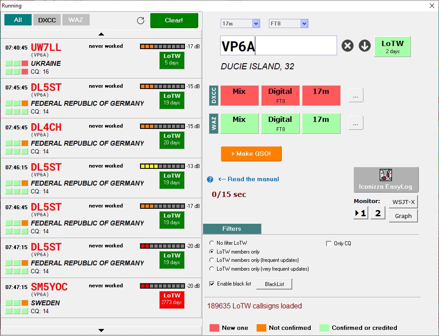Click WAZ Digital FT8 green box

point(280,123)
